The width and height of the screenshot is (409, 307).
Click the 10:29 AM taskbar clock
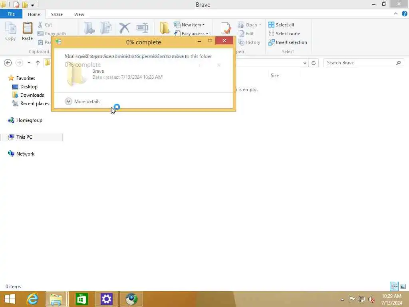coord(391,299)
